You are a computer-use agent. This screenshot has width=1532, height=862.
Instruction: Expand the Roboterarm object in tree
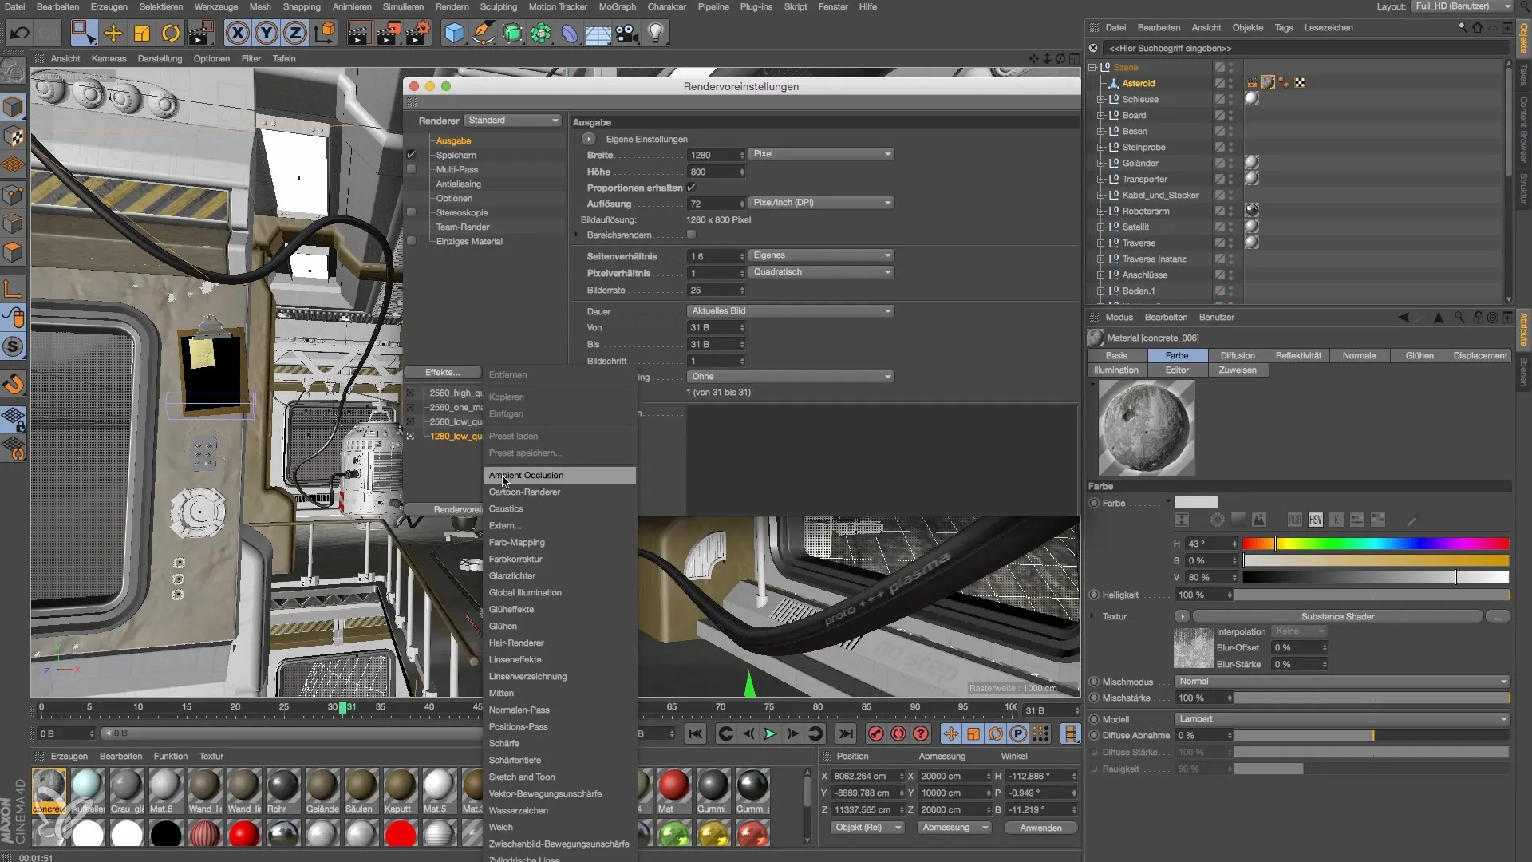(1100, 212)
